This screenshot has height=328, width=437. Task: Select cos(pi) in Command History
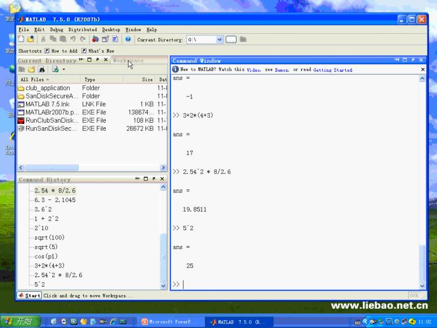[46, 256]
